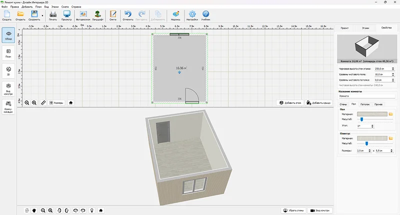
Task: Open Настройки gear icon
Action: 192,15
